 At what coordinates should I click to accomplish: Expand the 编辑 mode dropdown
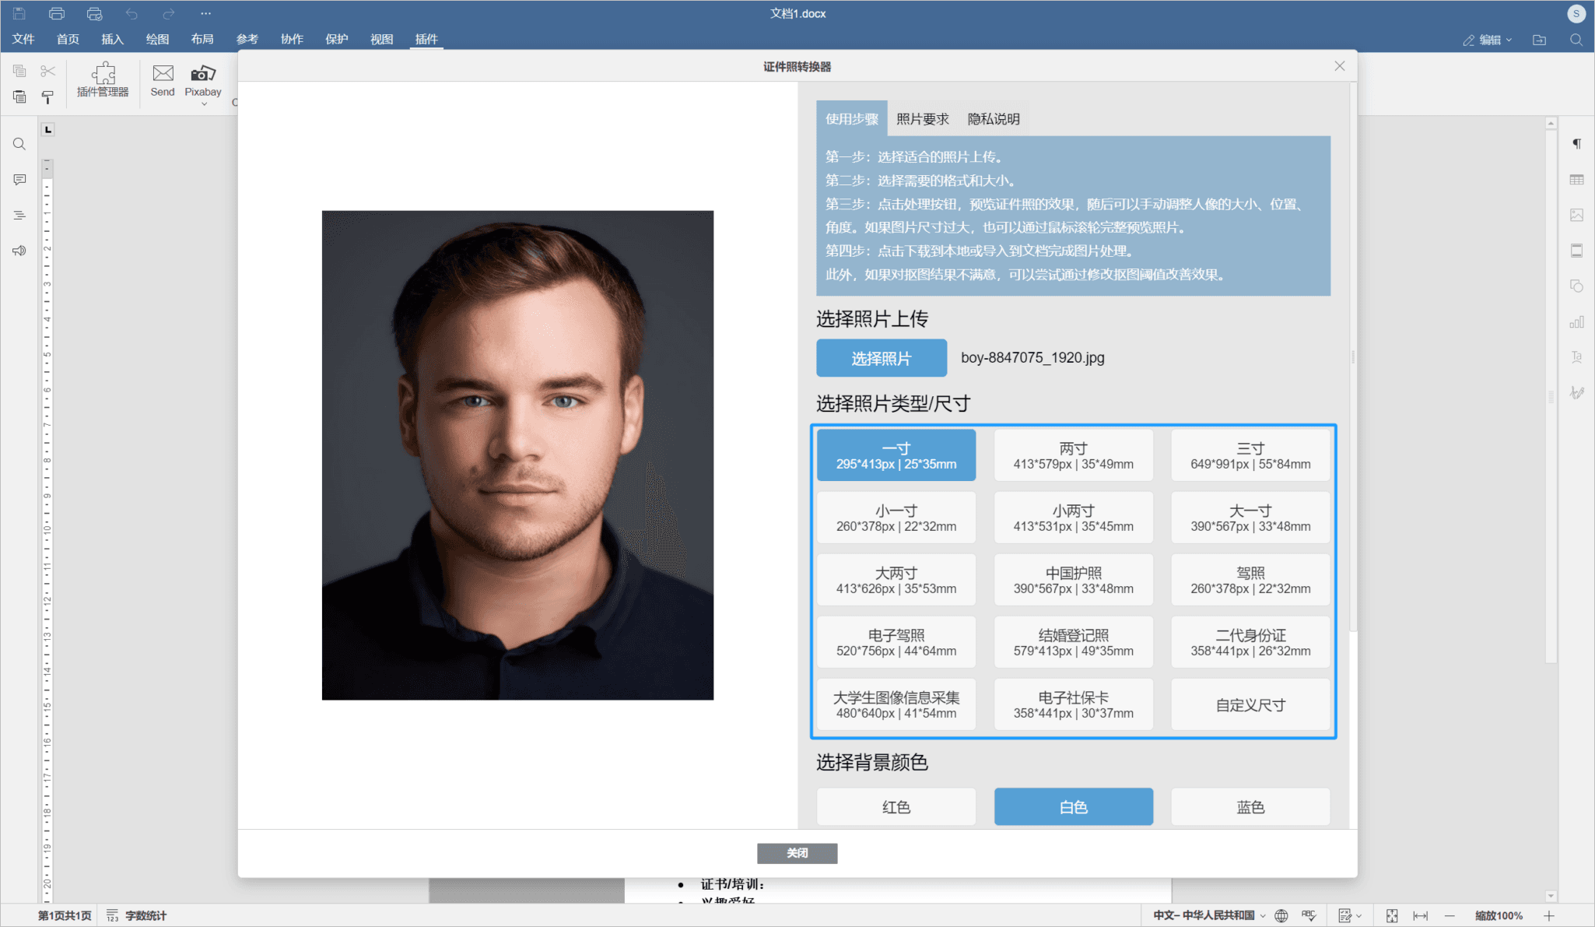(1488, 39)
